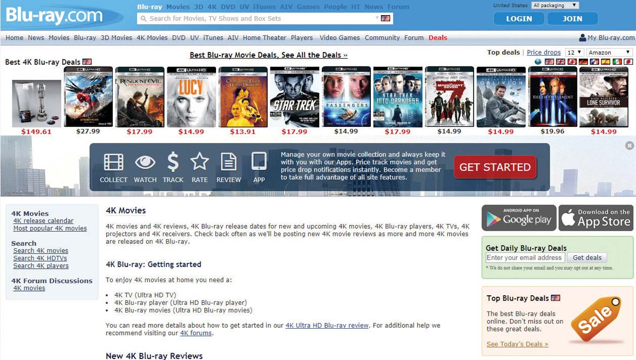
Task: Click the My Blu-ray.com user icon
Action: click(583, 38)
